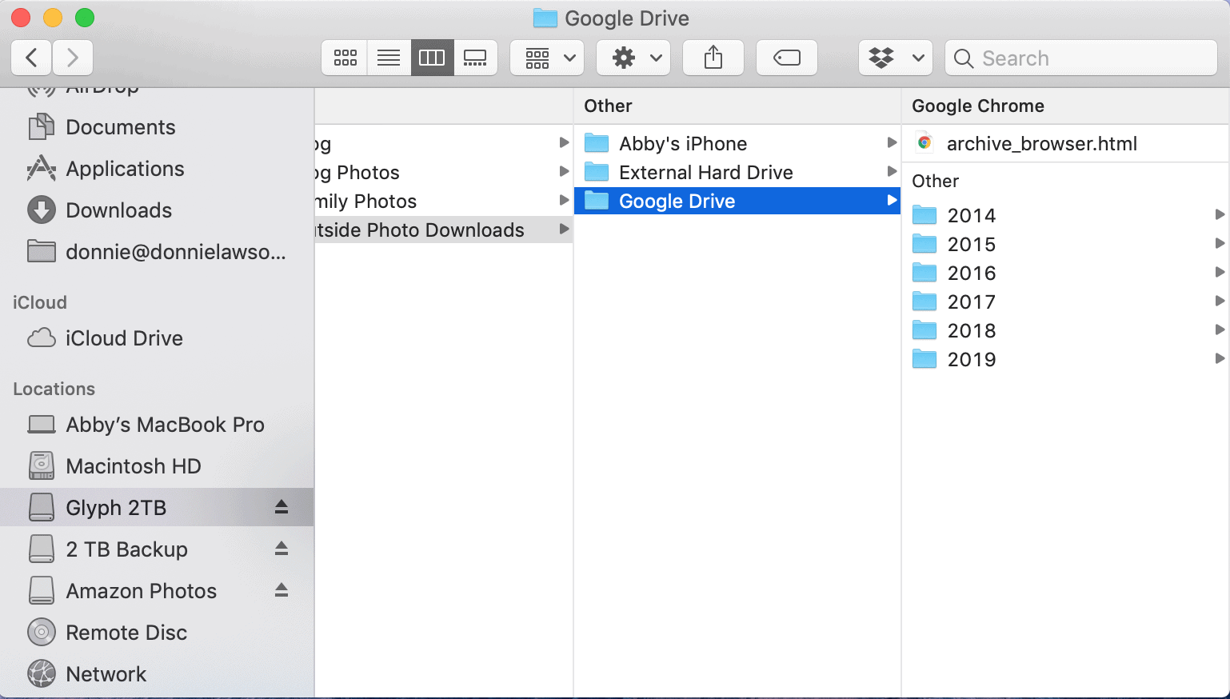Select Abby's iPhone folder
The image size is (1230, 699).
[x=737, y=143]
